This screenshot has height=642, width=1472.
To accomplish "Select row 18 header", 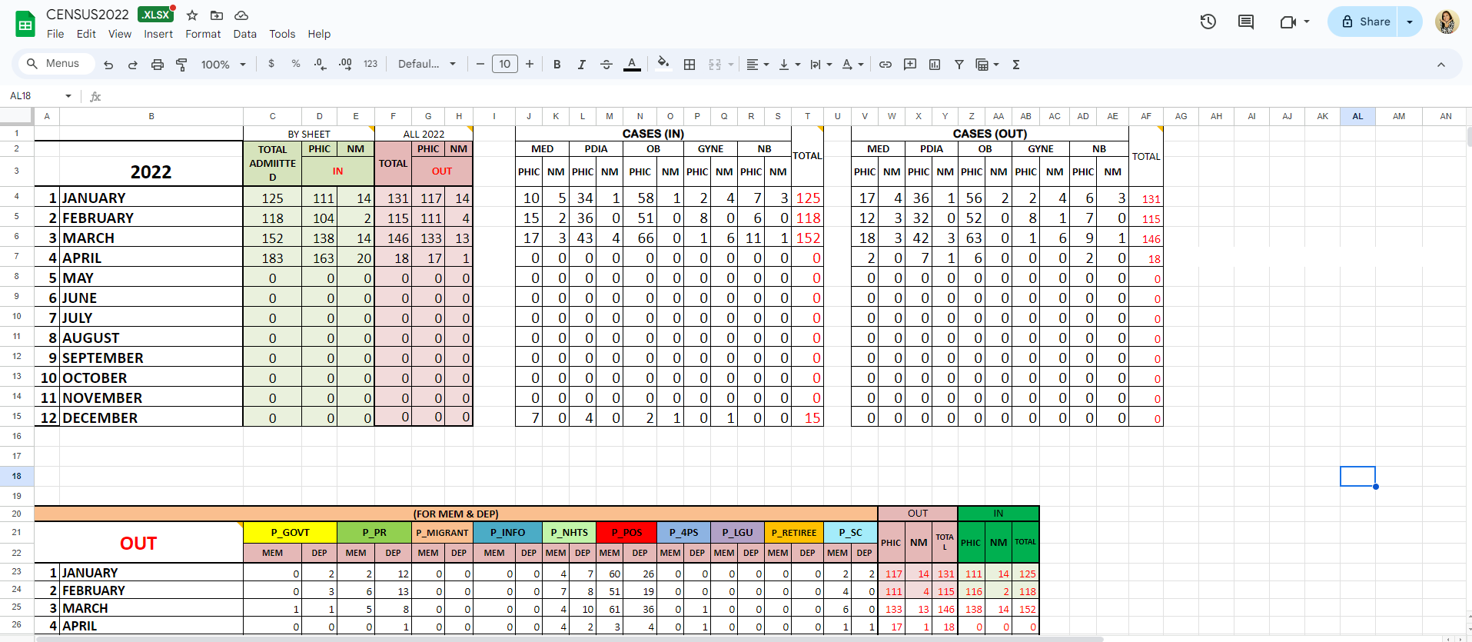I will pos(16,476).
